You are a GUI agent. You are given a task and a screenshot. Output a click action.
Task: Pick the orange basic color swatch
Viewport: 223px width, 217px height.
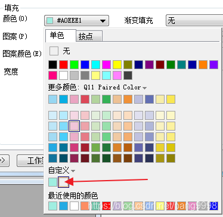203,65
